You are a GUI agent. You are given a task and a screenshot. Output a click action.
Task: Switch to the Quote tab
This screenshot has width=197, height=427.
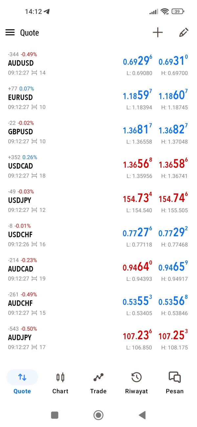click(22, 382)
